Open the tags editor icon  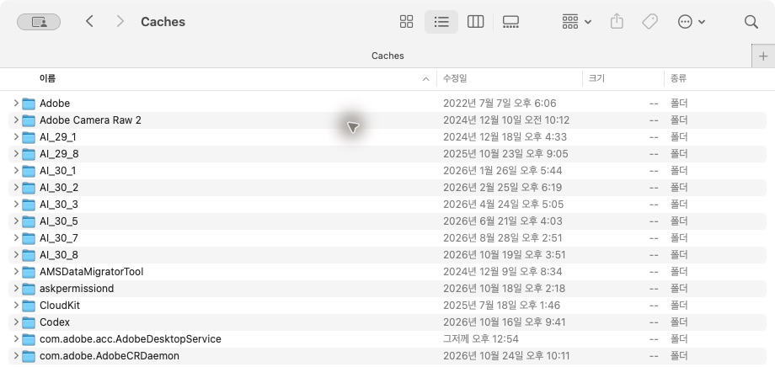[x=649, y=22]
